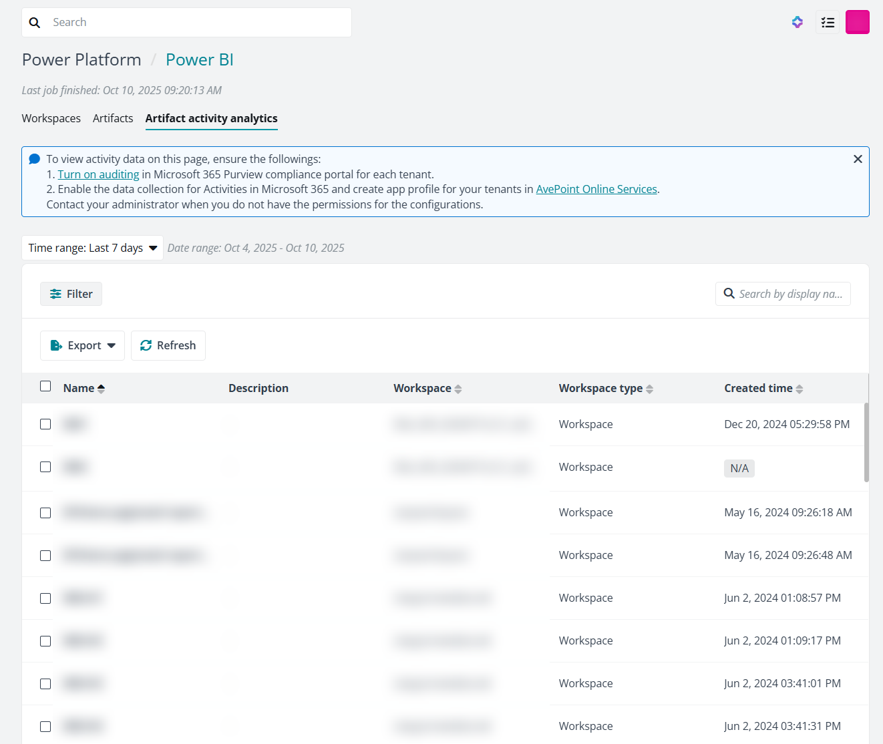
Task: Check the checkbox on the row created May 16, 2024
Action: 45,512
